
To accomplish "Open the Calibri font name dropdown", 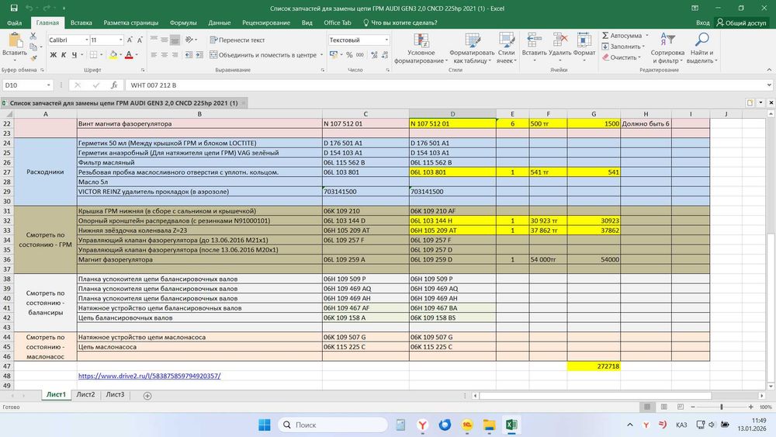I will coord(87,40).
